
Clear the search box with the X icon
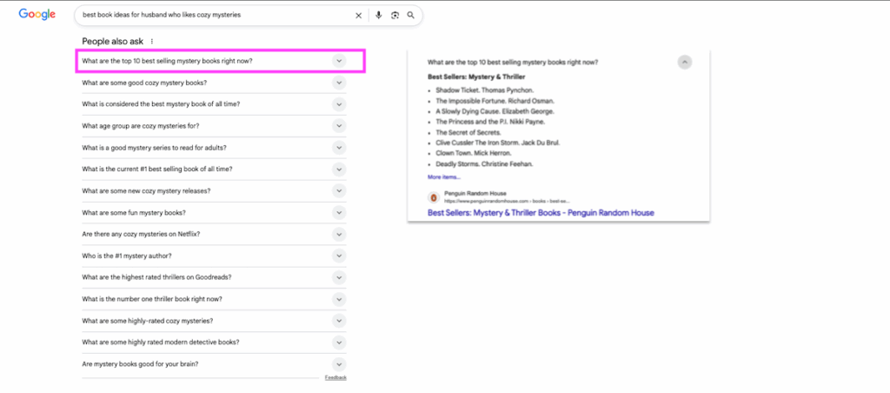coord(358,16)
